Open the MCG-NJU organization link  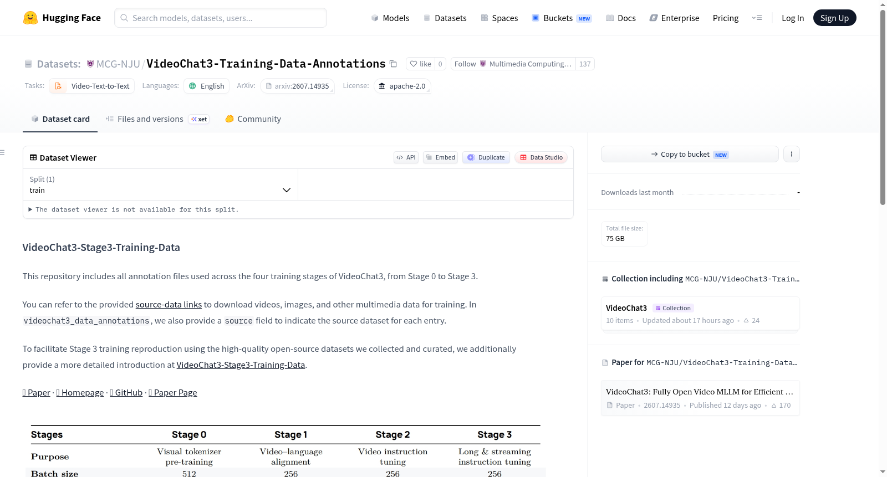[118, 64]
